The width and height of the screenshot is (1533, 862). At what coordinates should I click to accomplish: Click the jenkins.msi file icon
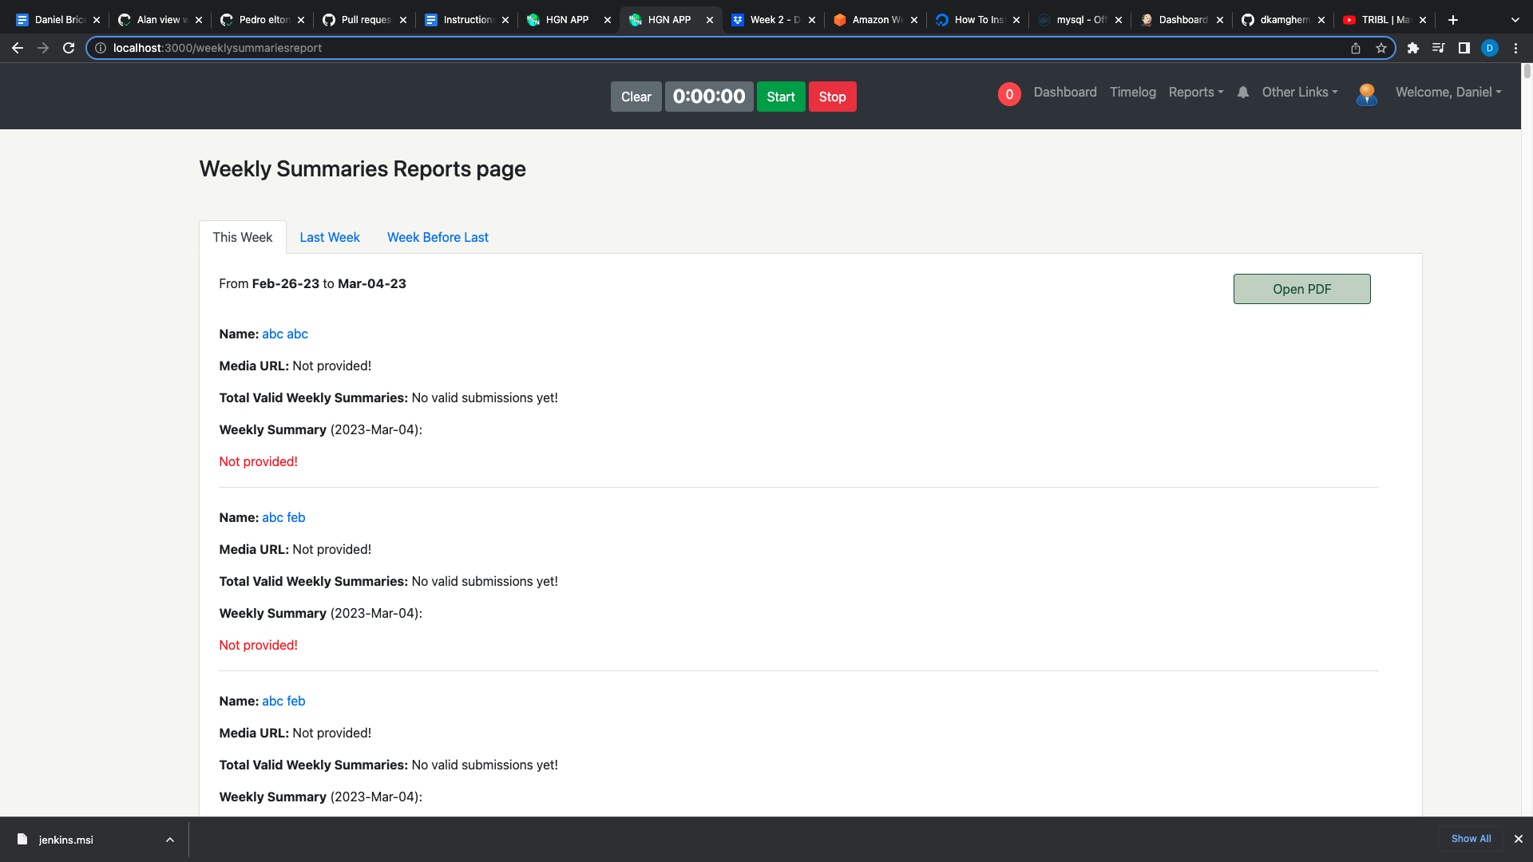[22, 840]
